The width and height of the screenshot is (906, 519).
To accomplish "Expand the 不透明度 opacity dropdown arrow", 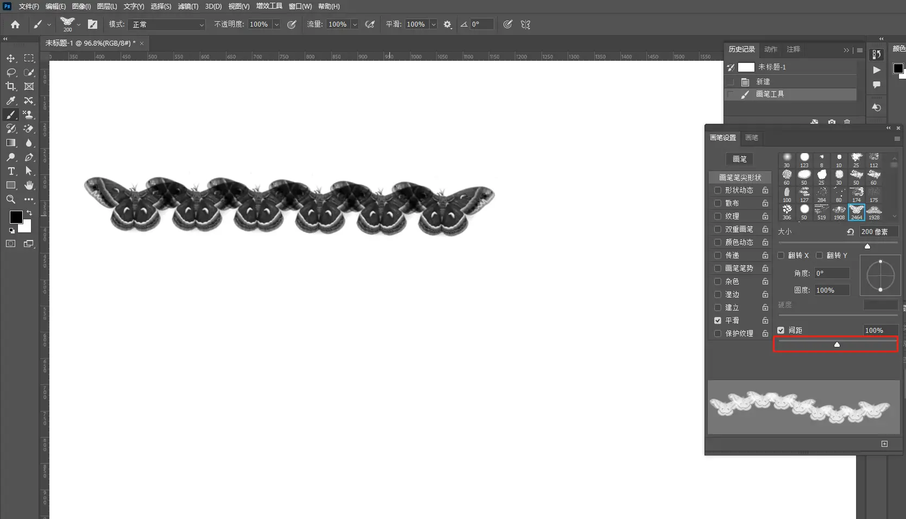I will coord(276,24).
